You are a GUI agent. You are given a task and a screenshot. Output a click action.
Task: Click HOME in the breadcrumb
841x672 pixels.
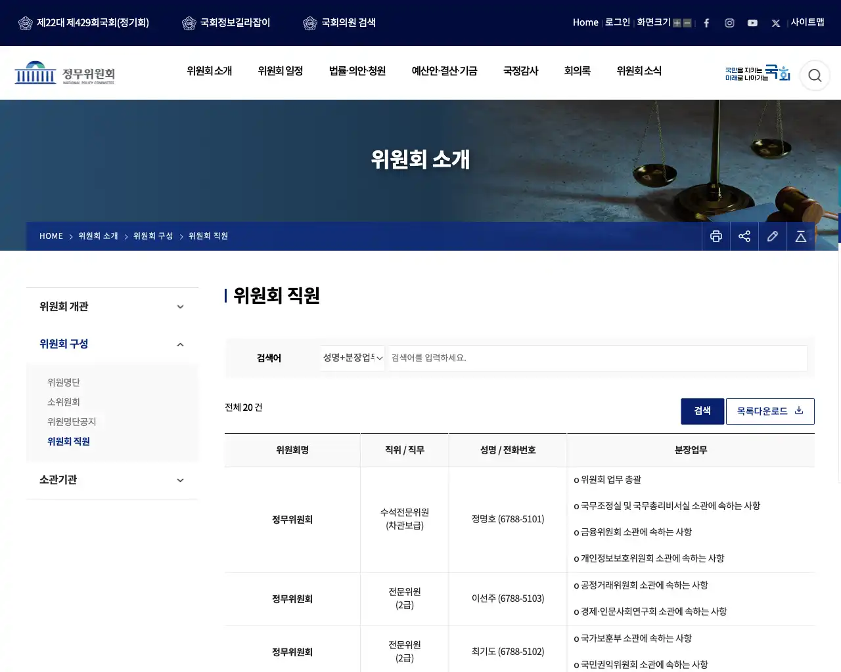pos(51,236)
